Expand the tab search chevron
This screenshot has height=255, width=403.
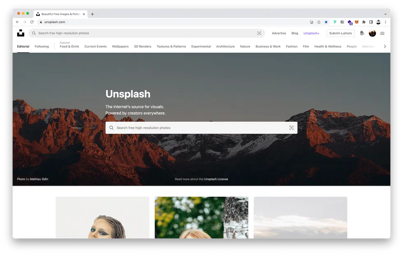point(385,14)
